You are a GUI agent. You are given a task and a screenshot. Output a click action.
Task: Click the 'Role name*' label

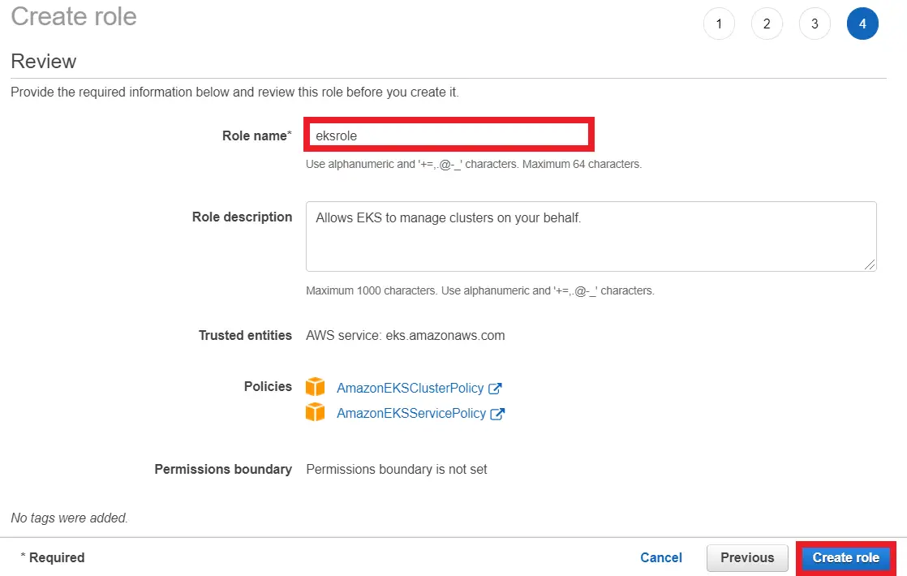point(257,135)
